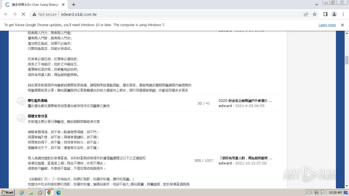Open latest post 漆因有用遭人割

pyautogui.click(x=246, y=158)
